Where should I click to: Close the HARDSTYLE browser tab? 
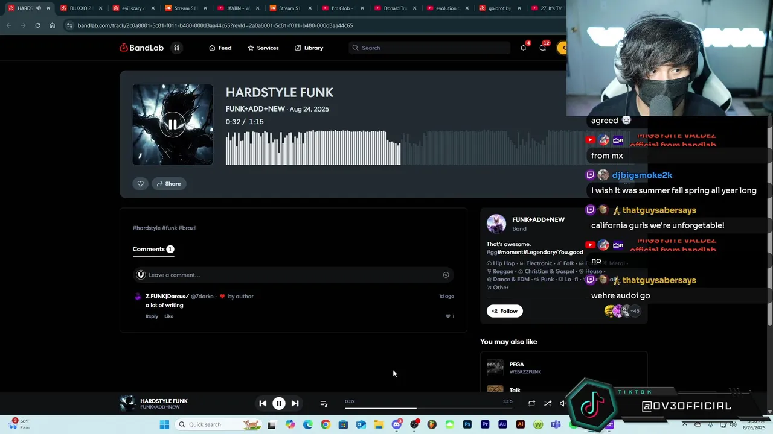[x=48, y=8]
